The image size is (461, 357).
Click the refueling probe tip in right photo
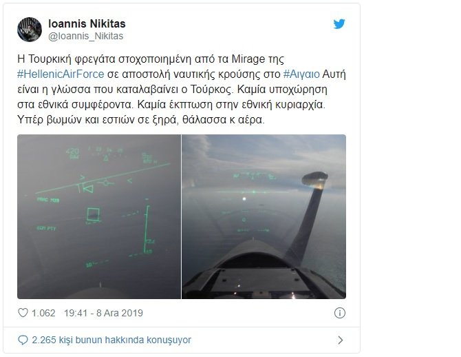pyautogui.click(x=314, y=180)
